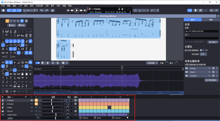Switch to the right-hand tab in inspector
220x121 pixels.
[211, 20]
